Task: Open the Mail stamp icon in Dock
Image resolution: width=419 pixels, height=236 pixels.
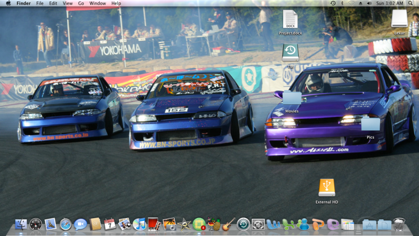Action: pyautogui.click(x=50, y=224)
